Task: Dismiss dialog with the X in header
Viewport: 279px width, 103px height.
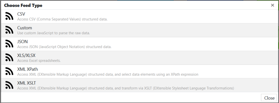Action: click(272, 5)
